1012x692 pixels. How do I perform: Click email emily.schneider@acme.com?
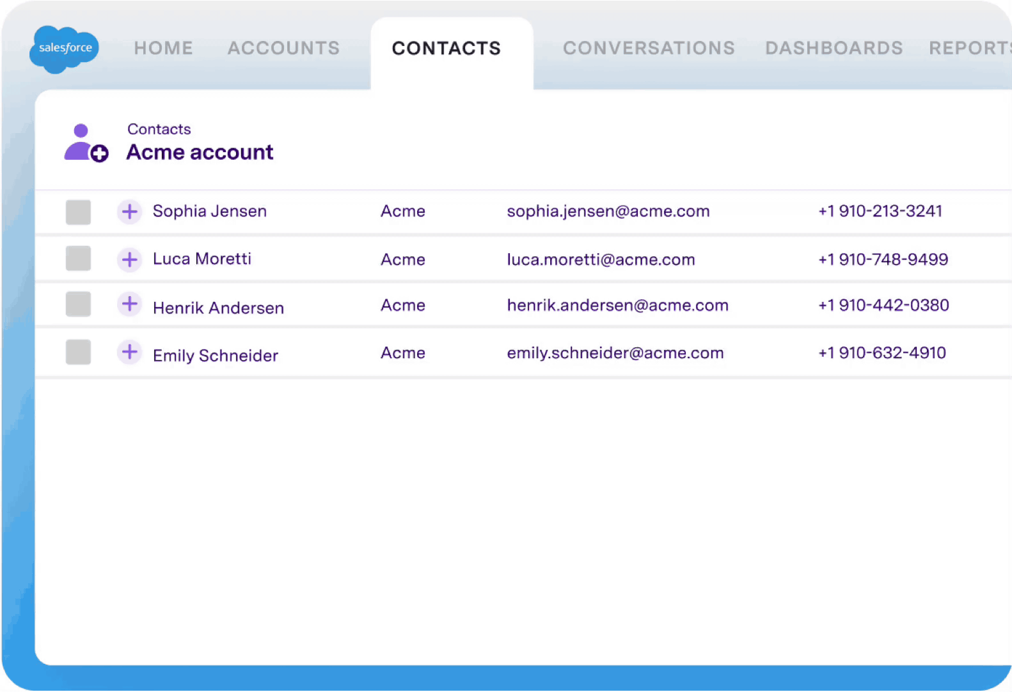[x=615, y=353]
